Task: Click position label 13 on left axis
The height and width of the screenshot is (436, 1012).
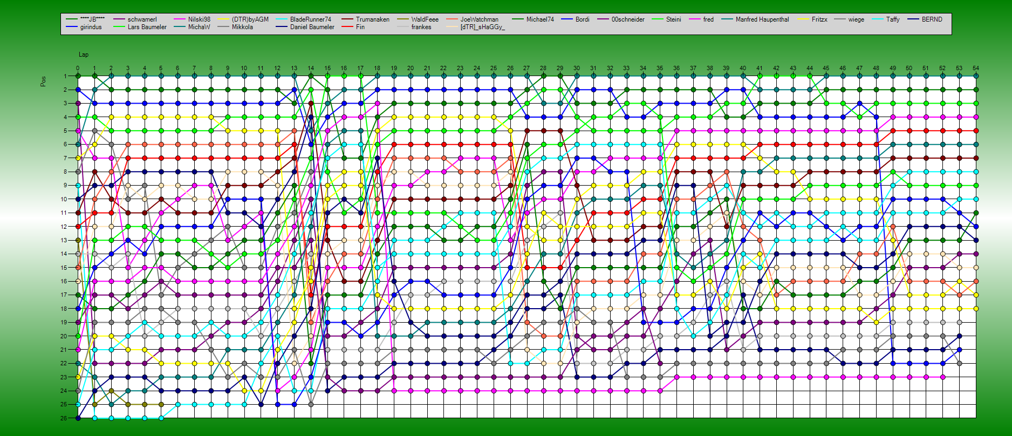Action: pyautogui.click(x=64, y=240)
